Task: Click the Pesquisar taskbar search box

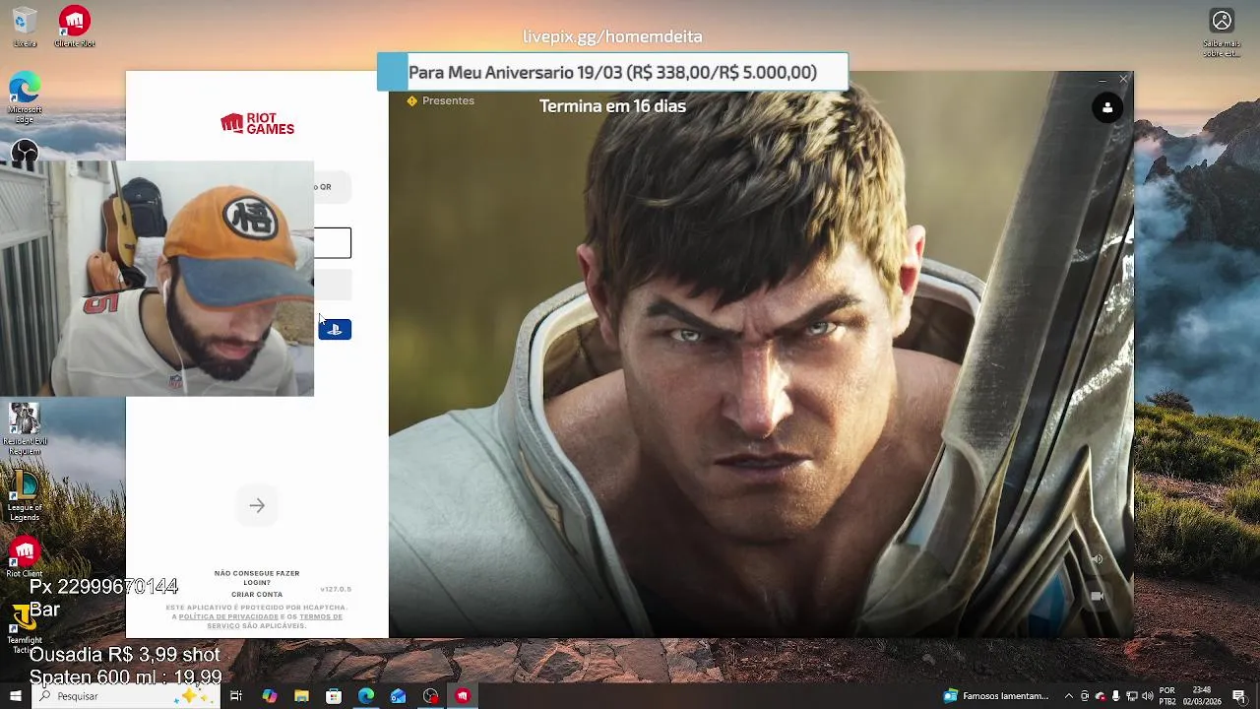Action: pyautogui.click(x=125, y=696)
